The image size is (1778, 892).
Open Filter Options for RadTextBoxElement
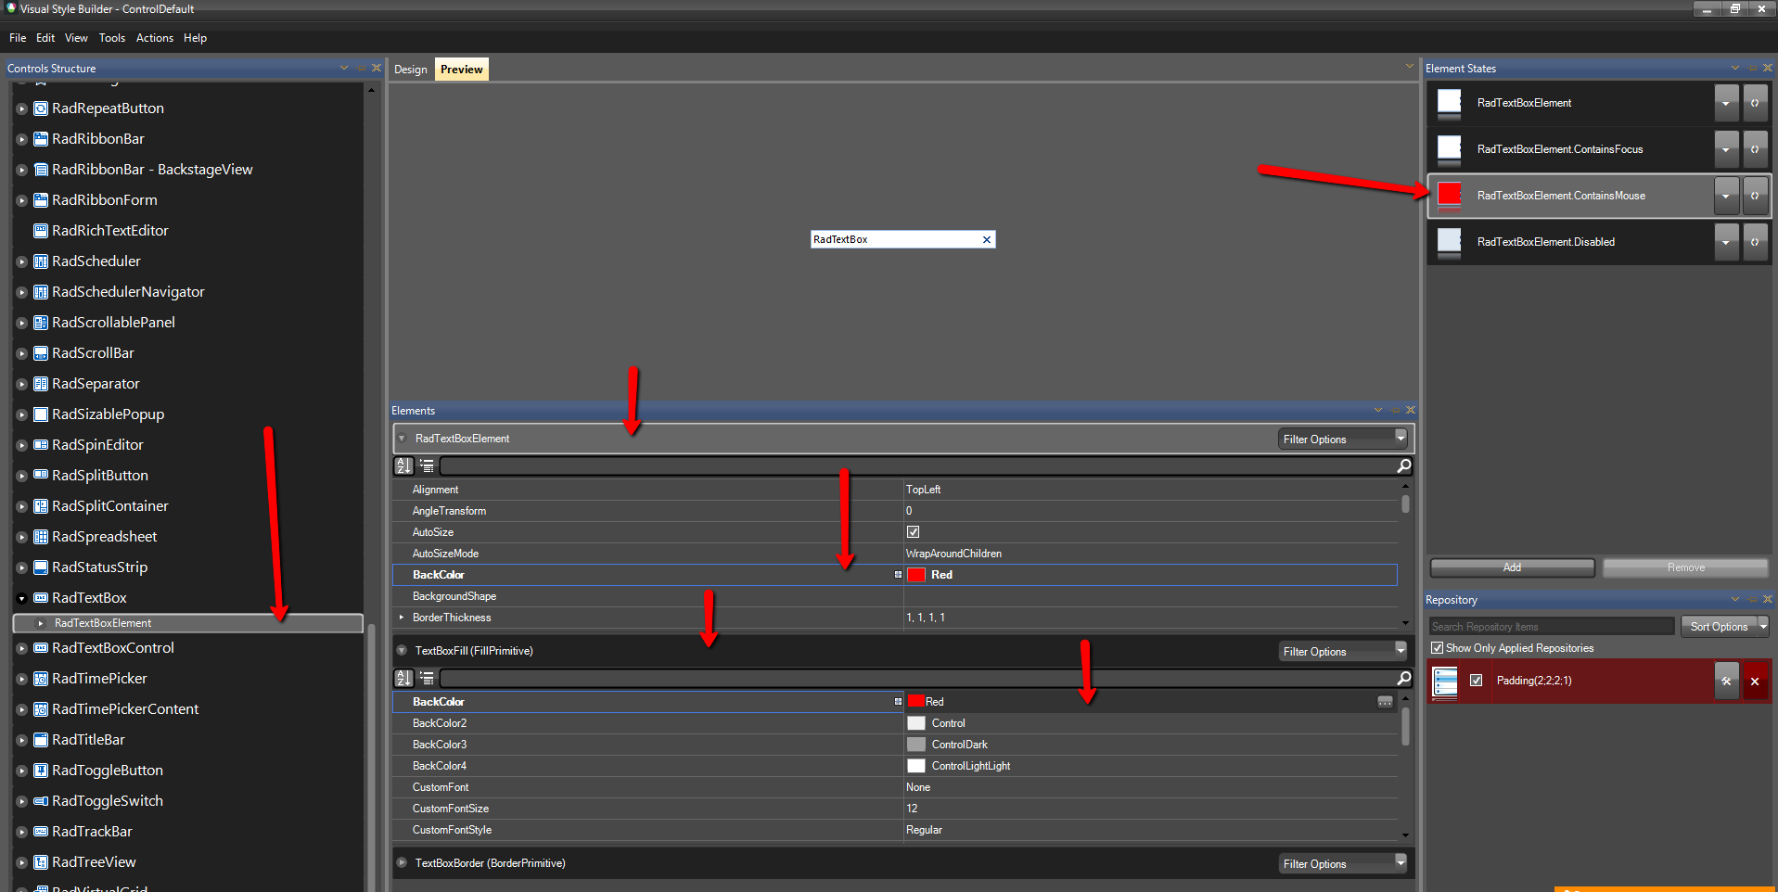[1342, 439]
